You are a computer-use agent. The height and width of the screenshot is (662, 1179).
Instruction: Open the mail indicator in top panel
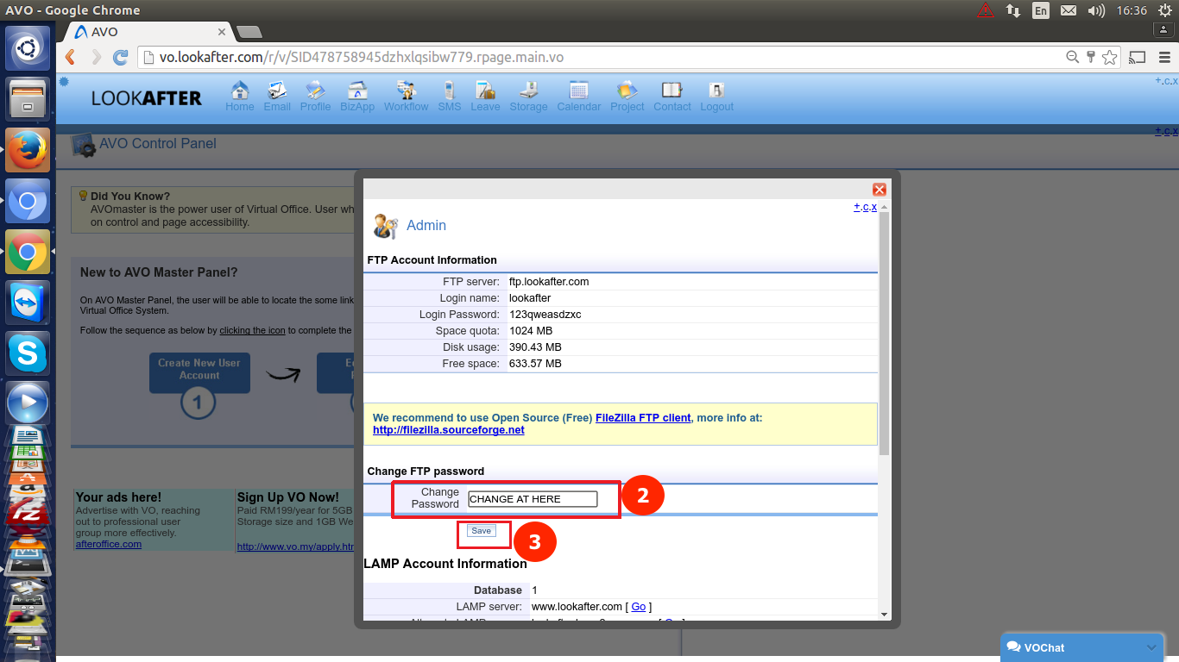pos(1069,10)
